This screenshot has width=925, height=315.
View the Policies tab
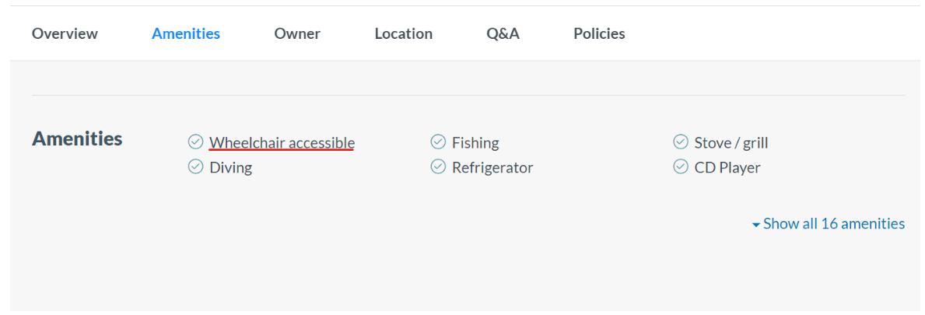click(599, 33)
